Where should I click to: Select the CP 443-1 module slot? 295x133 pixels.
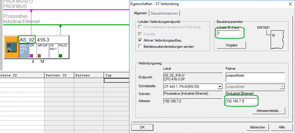click(54, 51)
